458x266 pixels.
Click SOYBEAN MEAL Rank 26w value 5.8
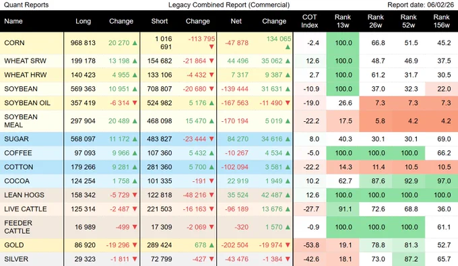pyautogui.click(x=380, y=121)
